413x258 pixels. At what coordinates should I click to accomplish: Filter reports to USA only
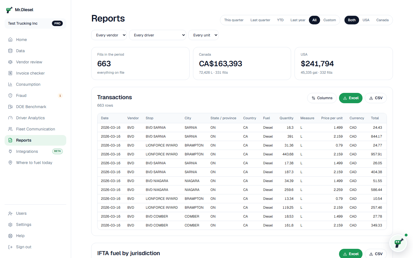click(x=366, y=20)
